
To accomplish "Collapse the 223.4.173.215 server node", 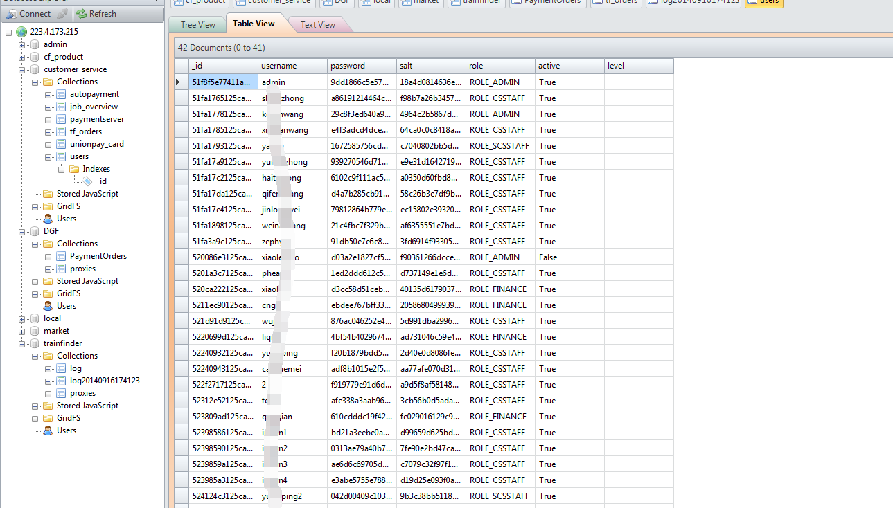I will (x=8, y=32).
